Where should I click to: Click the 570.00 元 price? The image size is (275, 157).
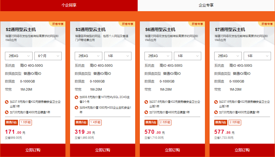coord(155,132)
